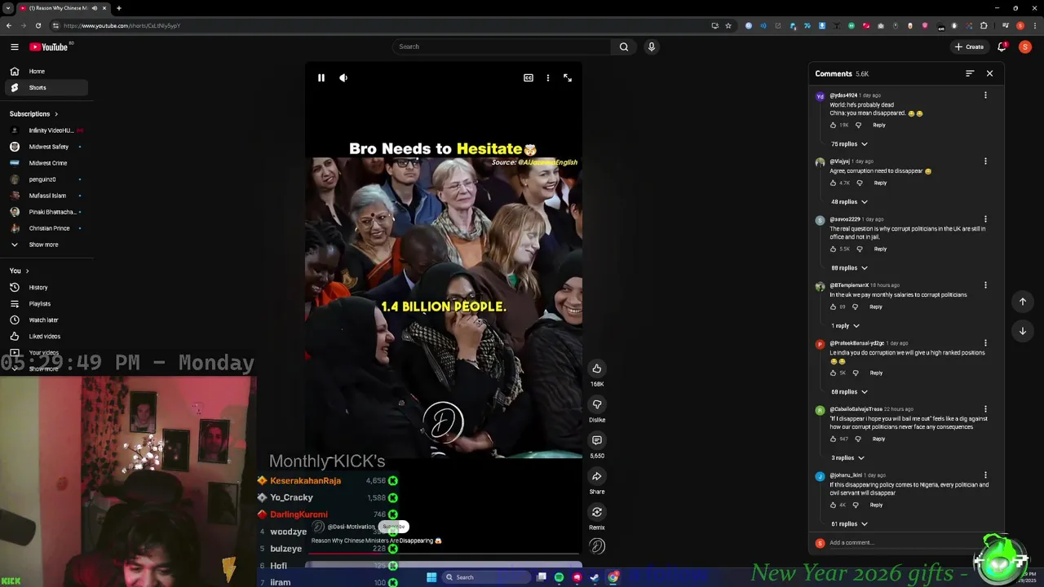Viewport: 1044px width, 587px height.
Task: Bookmark this page with the star
Action: pyautogui.click(x=728, y=25)
